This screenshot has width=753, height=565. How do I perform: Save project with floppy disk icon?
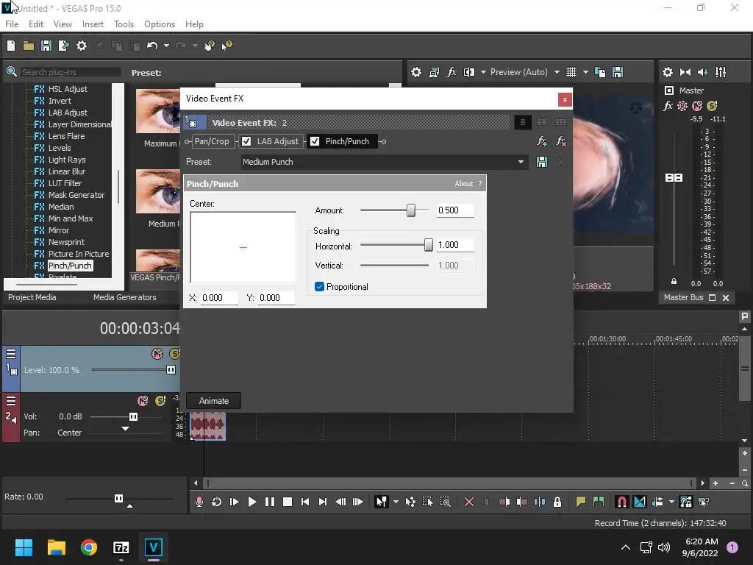(46, 46)
